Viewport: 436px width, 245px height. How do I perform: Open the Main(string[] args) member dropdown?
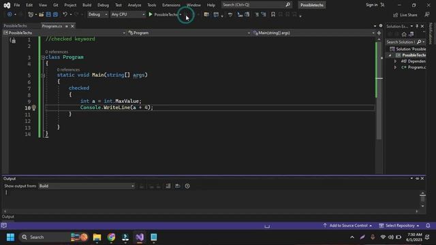313,33
